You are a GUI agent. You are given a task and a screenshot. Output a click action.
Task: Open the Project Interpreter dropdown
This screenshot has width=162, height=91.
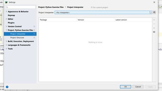pyautogui.click(x=103, y=12)
